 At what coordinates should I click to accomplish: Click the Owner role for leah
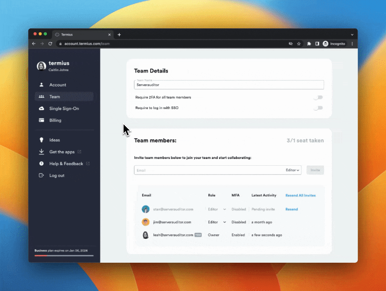tap(214, 235)
